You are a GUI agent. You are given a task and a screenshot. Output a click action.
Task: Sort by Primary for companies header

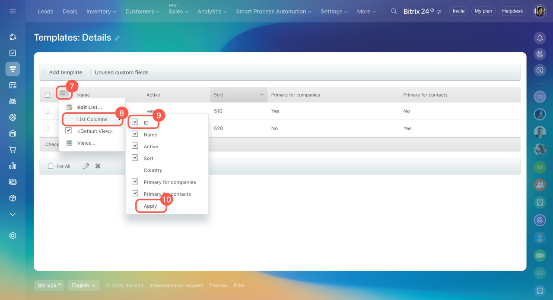click(296, 95)
